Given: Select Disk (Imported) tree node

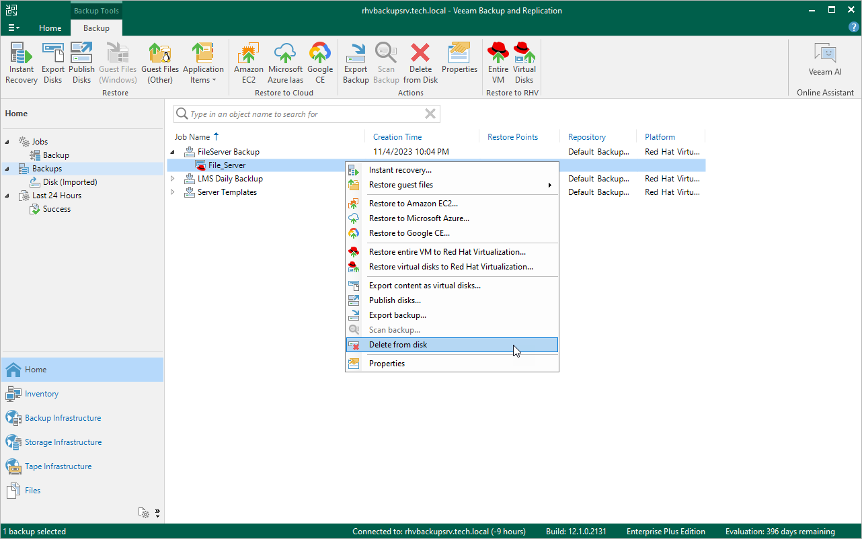Looking at the screenshot, I should (70, 182).
